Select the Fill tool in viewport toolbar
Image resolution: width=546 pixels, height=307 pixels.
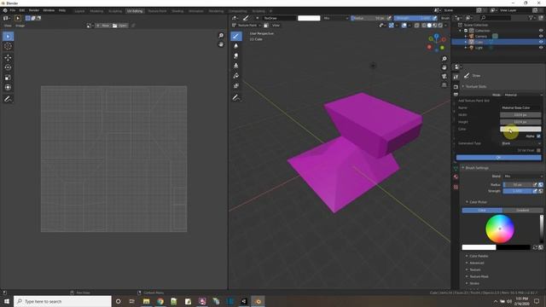(x=236, y=76)
